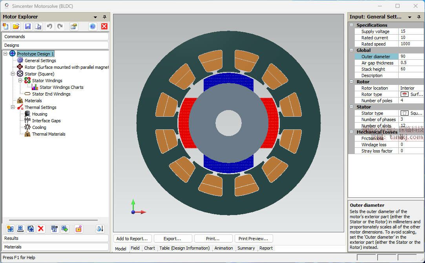
Task: Click the blue Help question mark icon
Action: [x=93, y=26]
